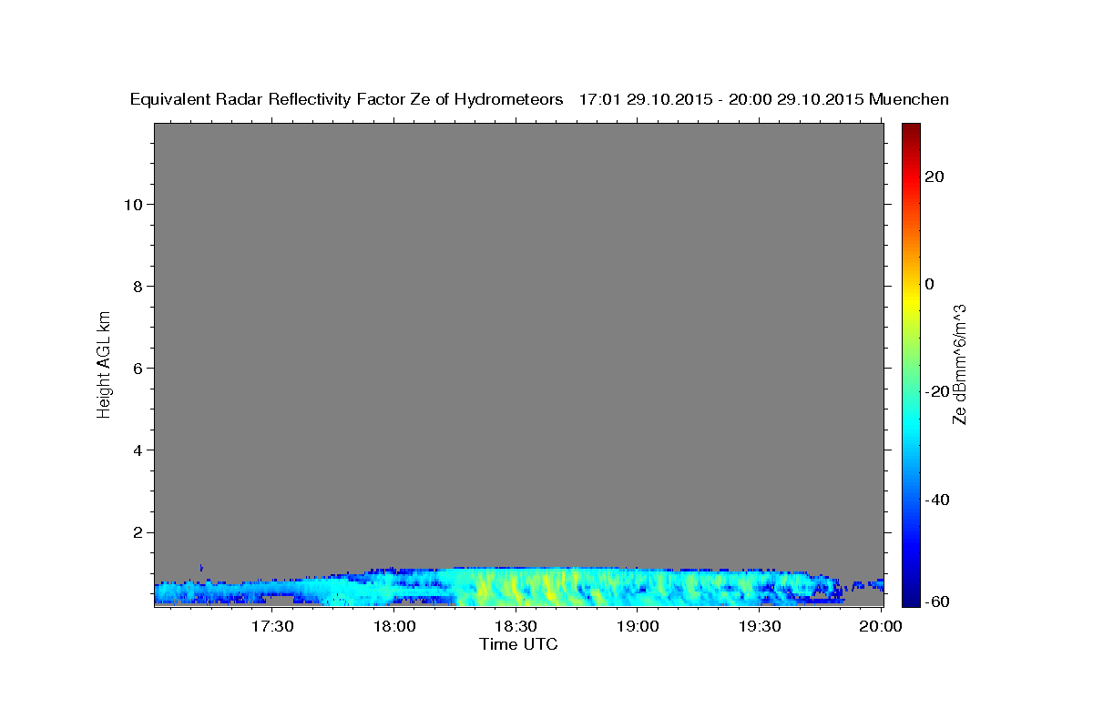This screenshot has width=1093, height=728.
Task: Click the colorbar value 20
Action: pyautogui.click(x=935, y=177)
